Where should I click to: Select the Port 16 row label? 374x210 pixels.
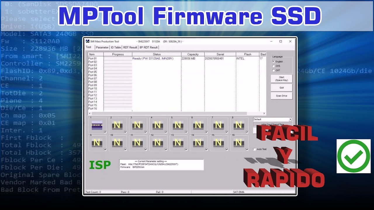[93, 108]
